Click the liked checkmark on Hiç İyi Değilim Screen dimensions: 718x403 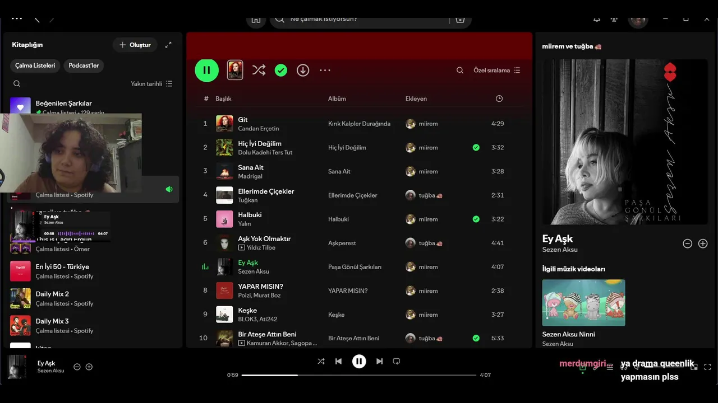tap(476, 148)
